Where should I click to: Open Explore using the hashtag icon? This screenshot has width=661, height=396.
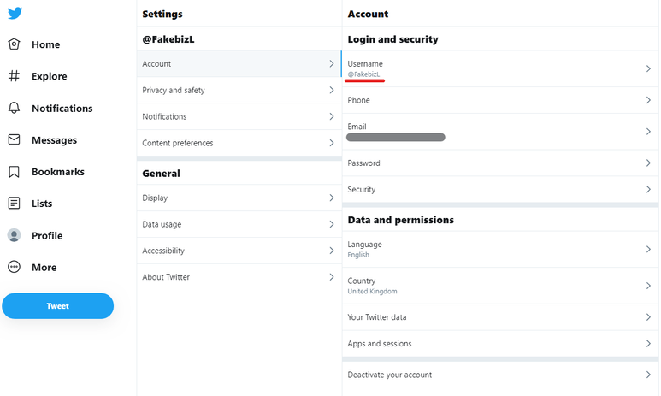tap(14, 76)
